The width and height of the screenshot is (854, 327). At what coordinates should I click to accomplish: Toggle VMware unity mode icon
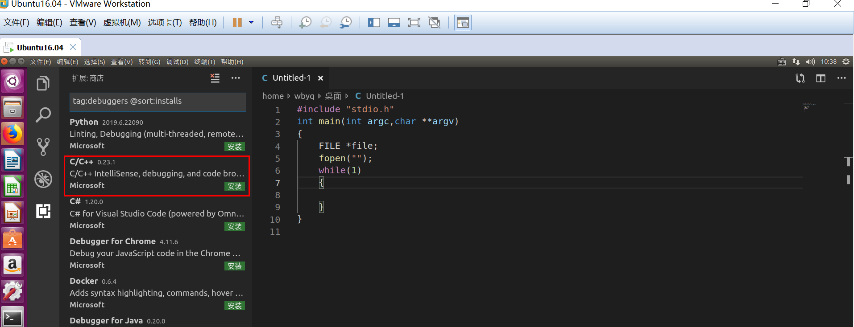[434, 23]
